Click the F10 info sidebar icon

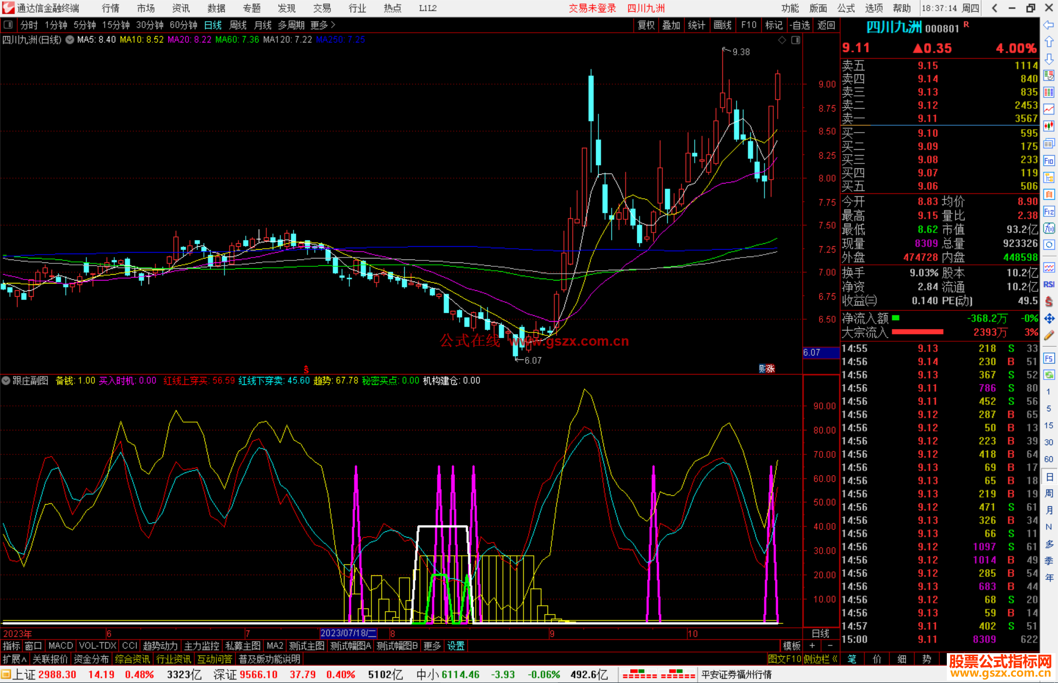click(1049, 161)
